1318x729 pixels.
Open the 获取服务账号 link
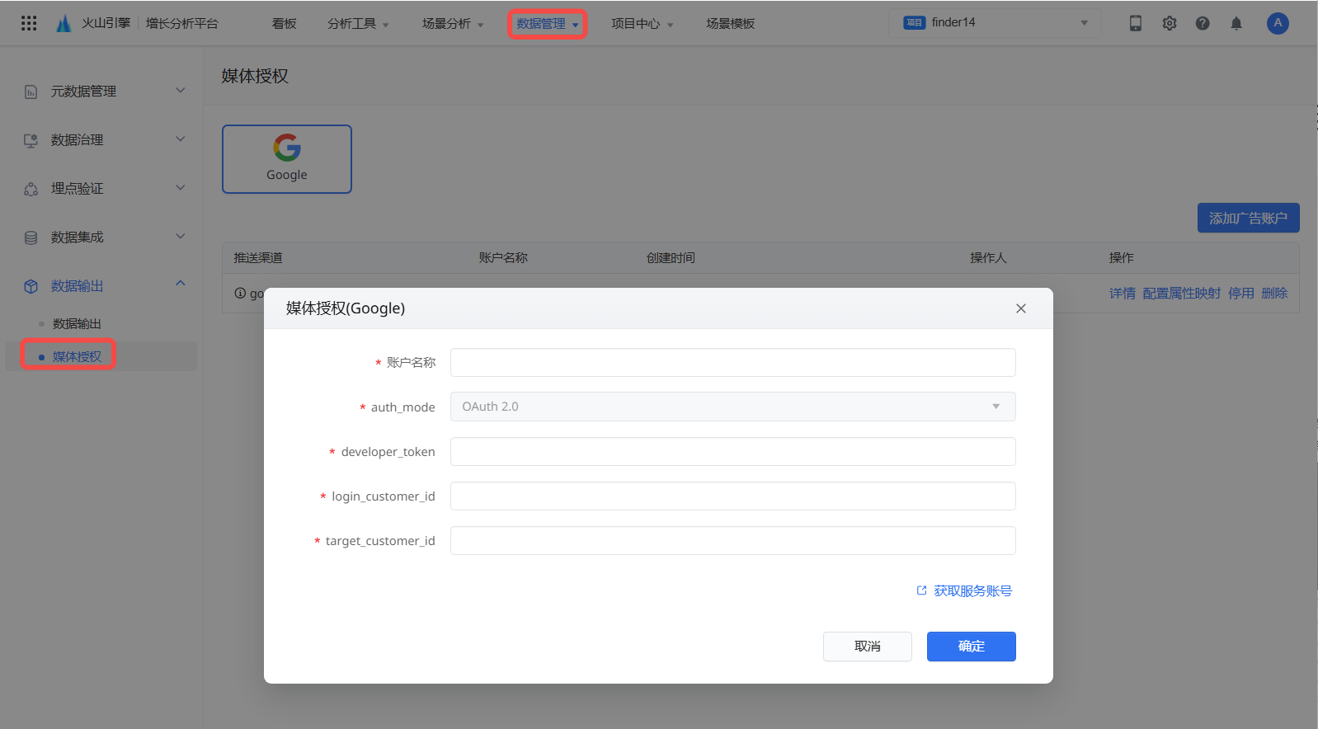964,591
